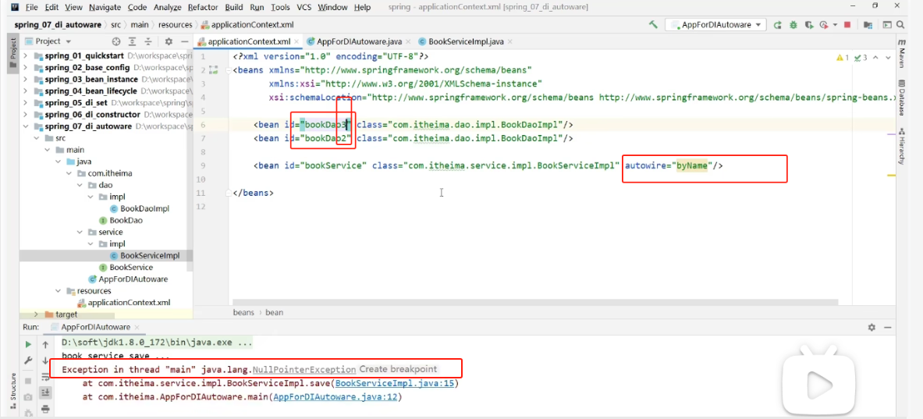Go to the previous highlighted problem arrow
The height and width of the screenshot is (419, 923).
click(876, 58)
